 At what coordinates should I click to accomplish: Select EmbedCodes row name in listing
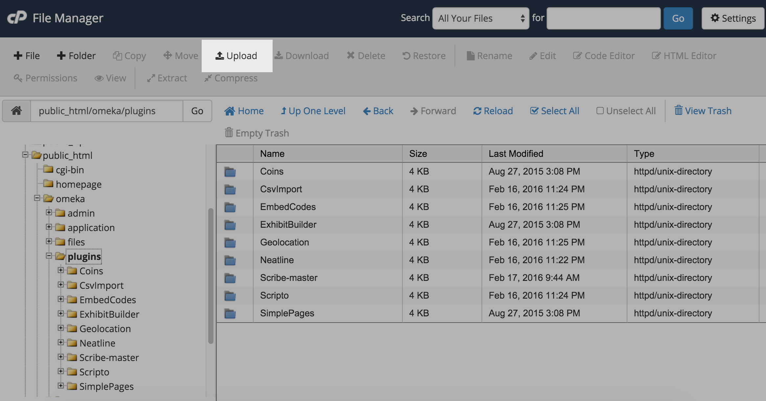tap(288, 207)
